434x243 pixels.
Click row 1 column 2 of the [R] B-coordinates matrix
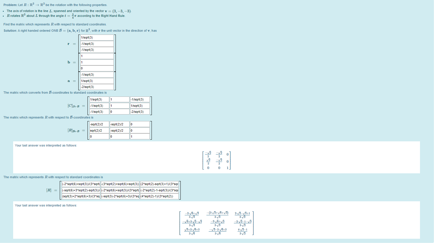pyautogui.click(x=120, y=124)
